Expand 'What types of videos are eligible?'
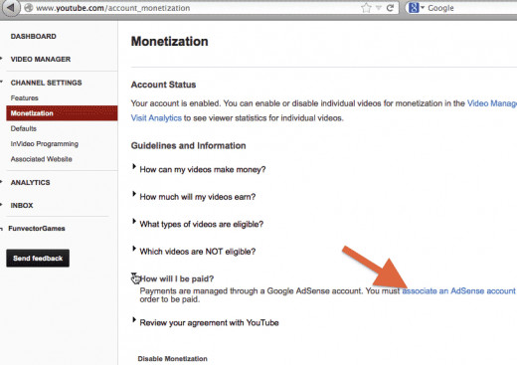 201,224
